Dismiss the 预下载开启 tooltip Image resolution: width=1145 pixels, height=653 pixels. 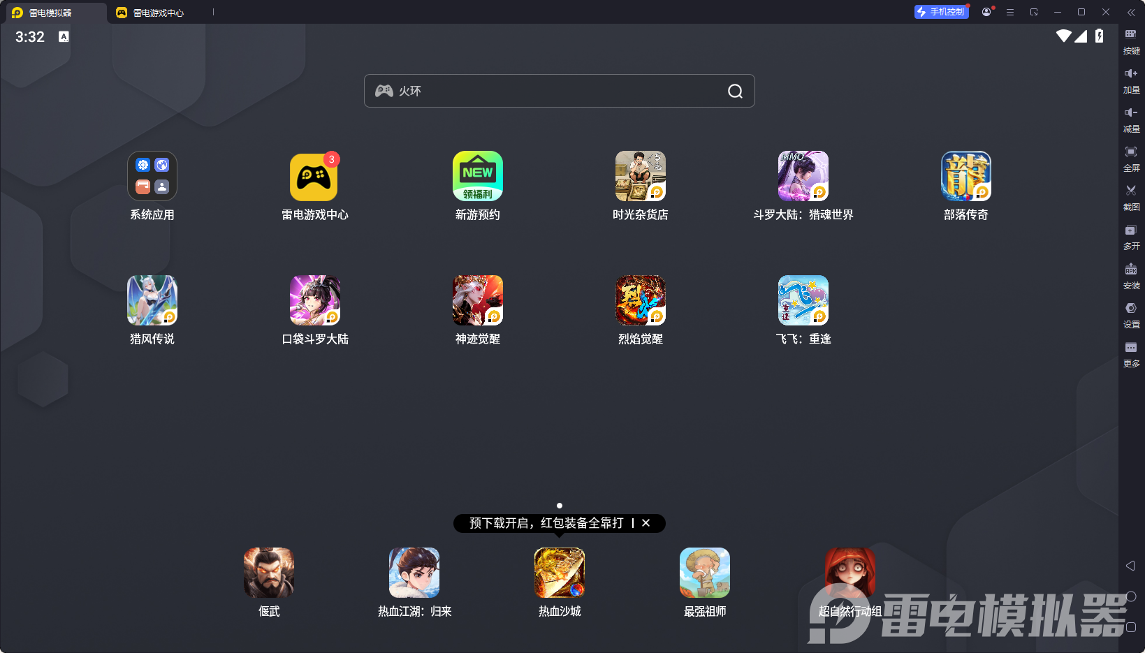646,523
